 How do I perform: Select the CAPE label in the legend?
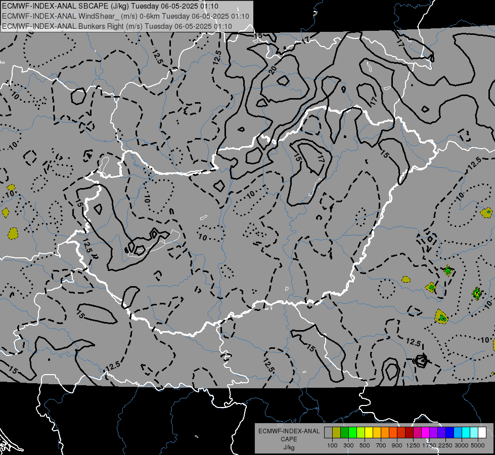click(289, 439)
